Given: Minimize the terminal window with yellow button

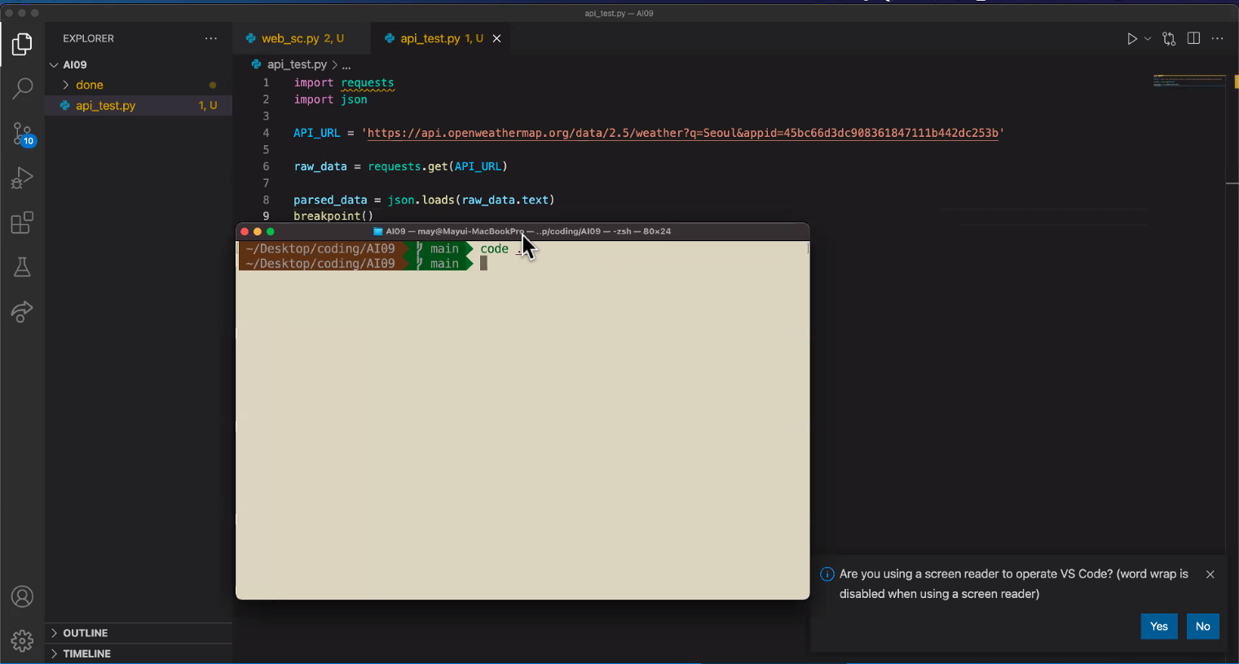Looking at the screenshot, I should click(x=258, y=231).
